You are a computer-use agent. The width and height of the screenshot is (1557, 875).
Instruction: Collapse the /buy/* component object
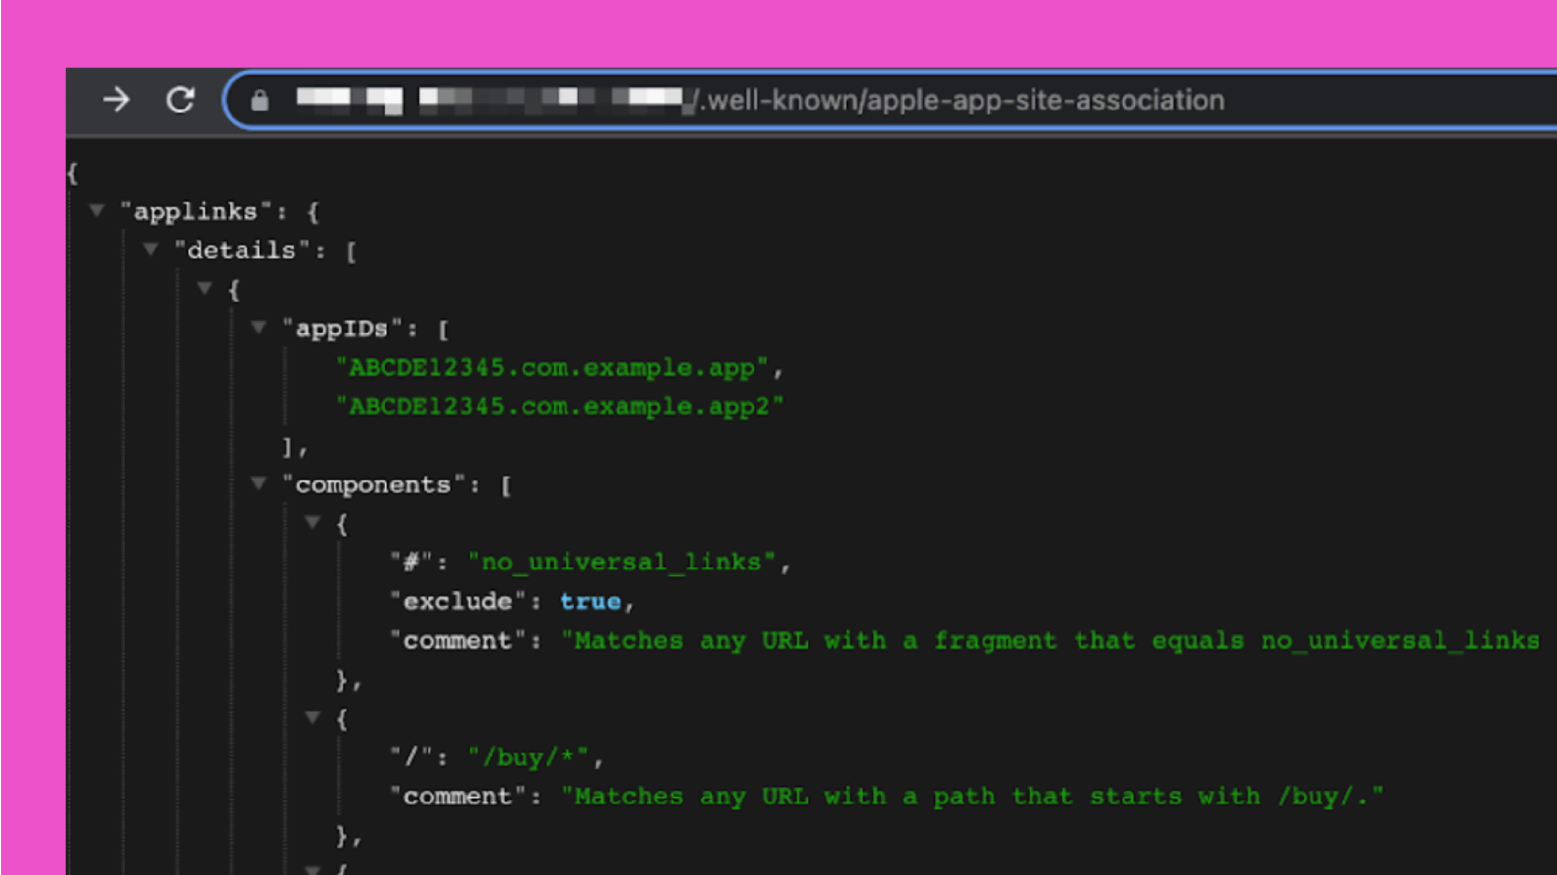(x=312, y=718)
